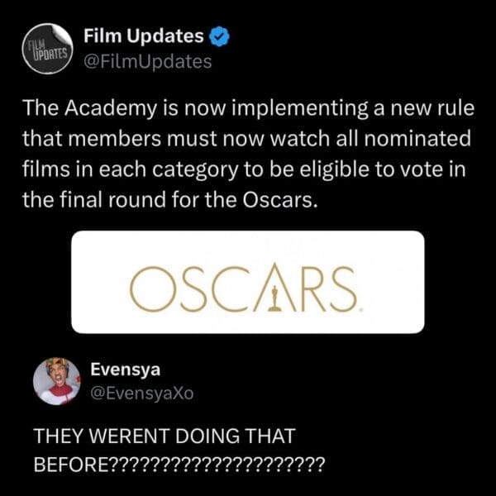The width and height of the screenshot is (496, 496).
Task: Click the Oscar statuette inside the logo
Action: coord(274,298)
